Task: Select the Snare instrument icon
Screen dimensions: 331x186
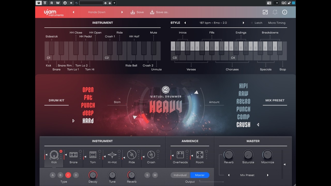Action: (73, 155)
